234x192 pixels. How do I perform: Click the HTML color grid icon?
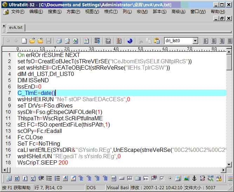tap(230, 178)
